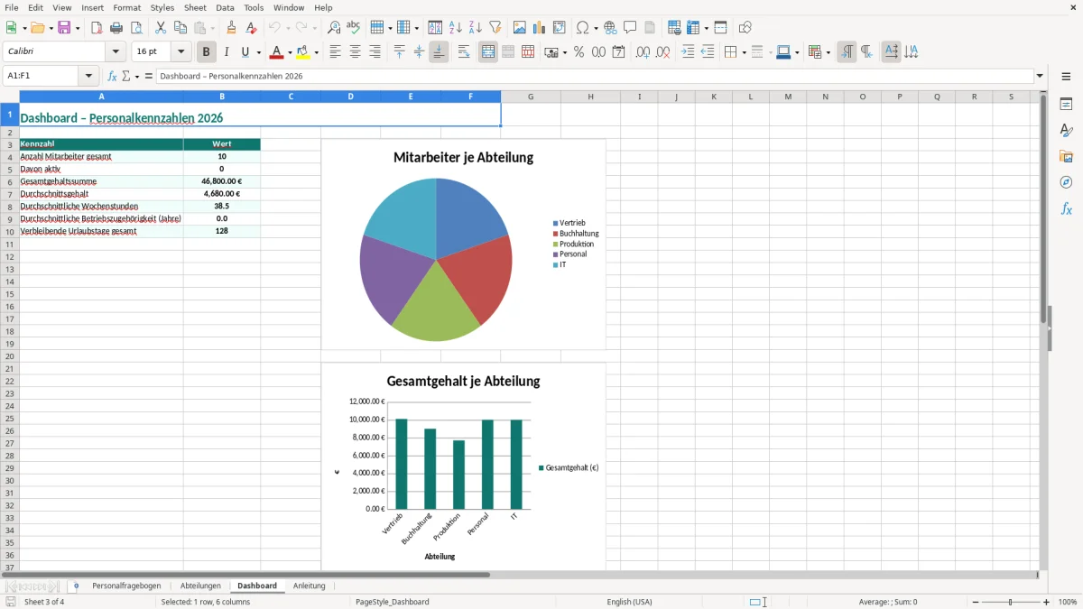Toggle Print Preview
Image resolution: width=1083 pixels, height=609 pixels.
pos(136,28)
